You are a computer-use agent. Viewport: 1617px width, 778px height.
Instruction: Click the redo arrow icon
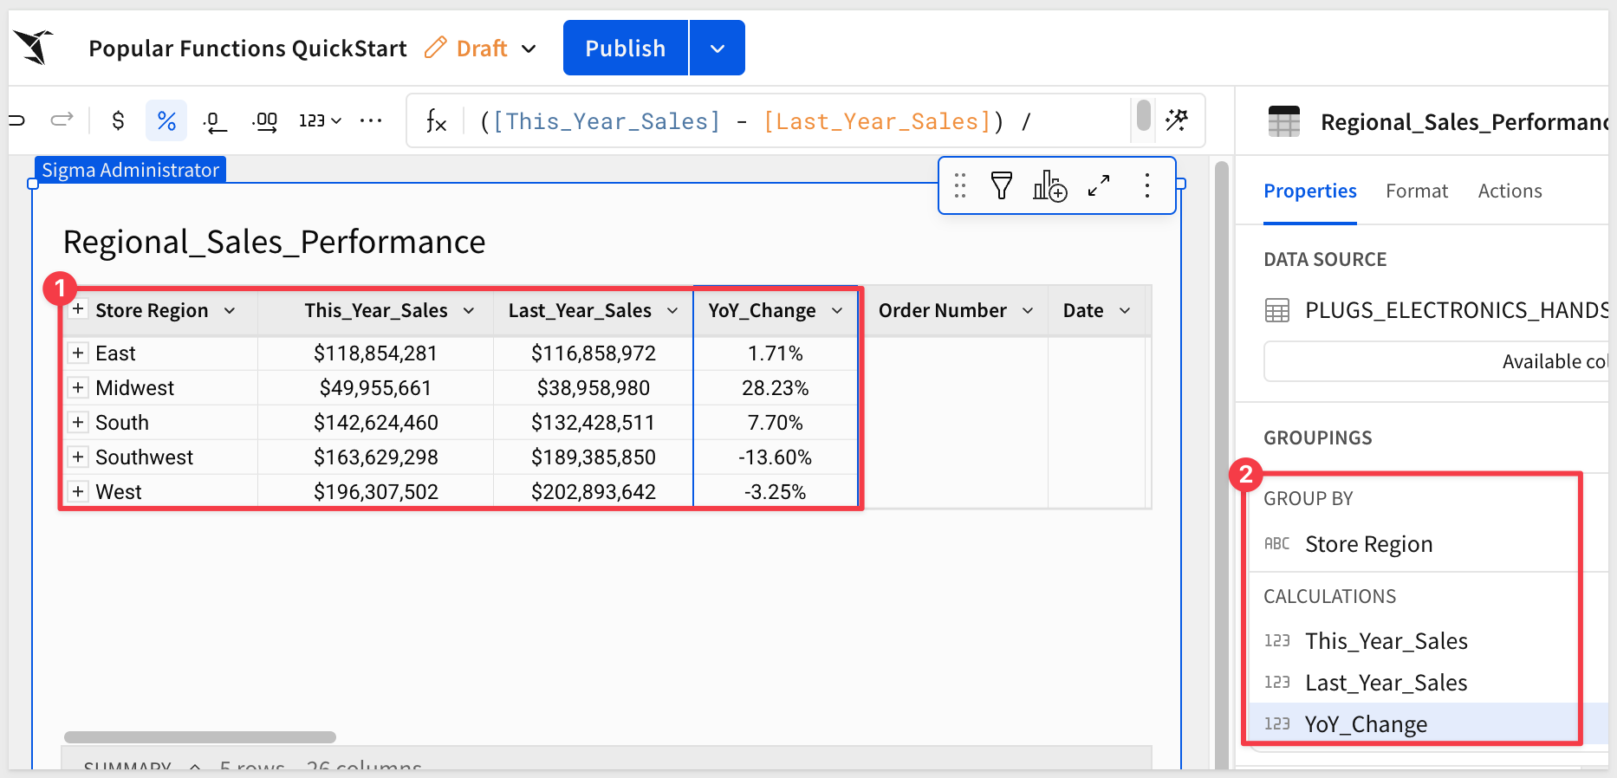pos(62,120)
